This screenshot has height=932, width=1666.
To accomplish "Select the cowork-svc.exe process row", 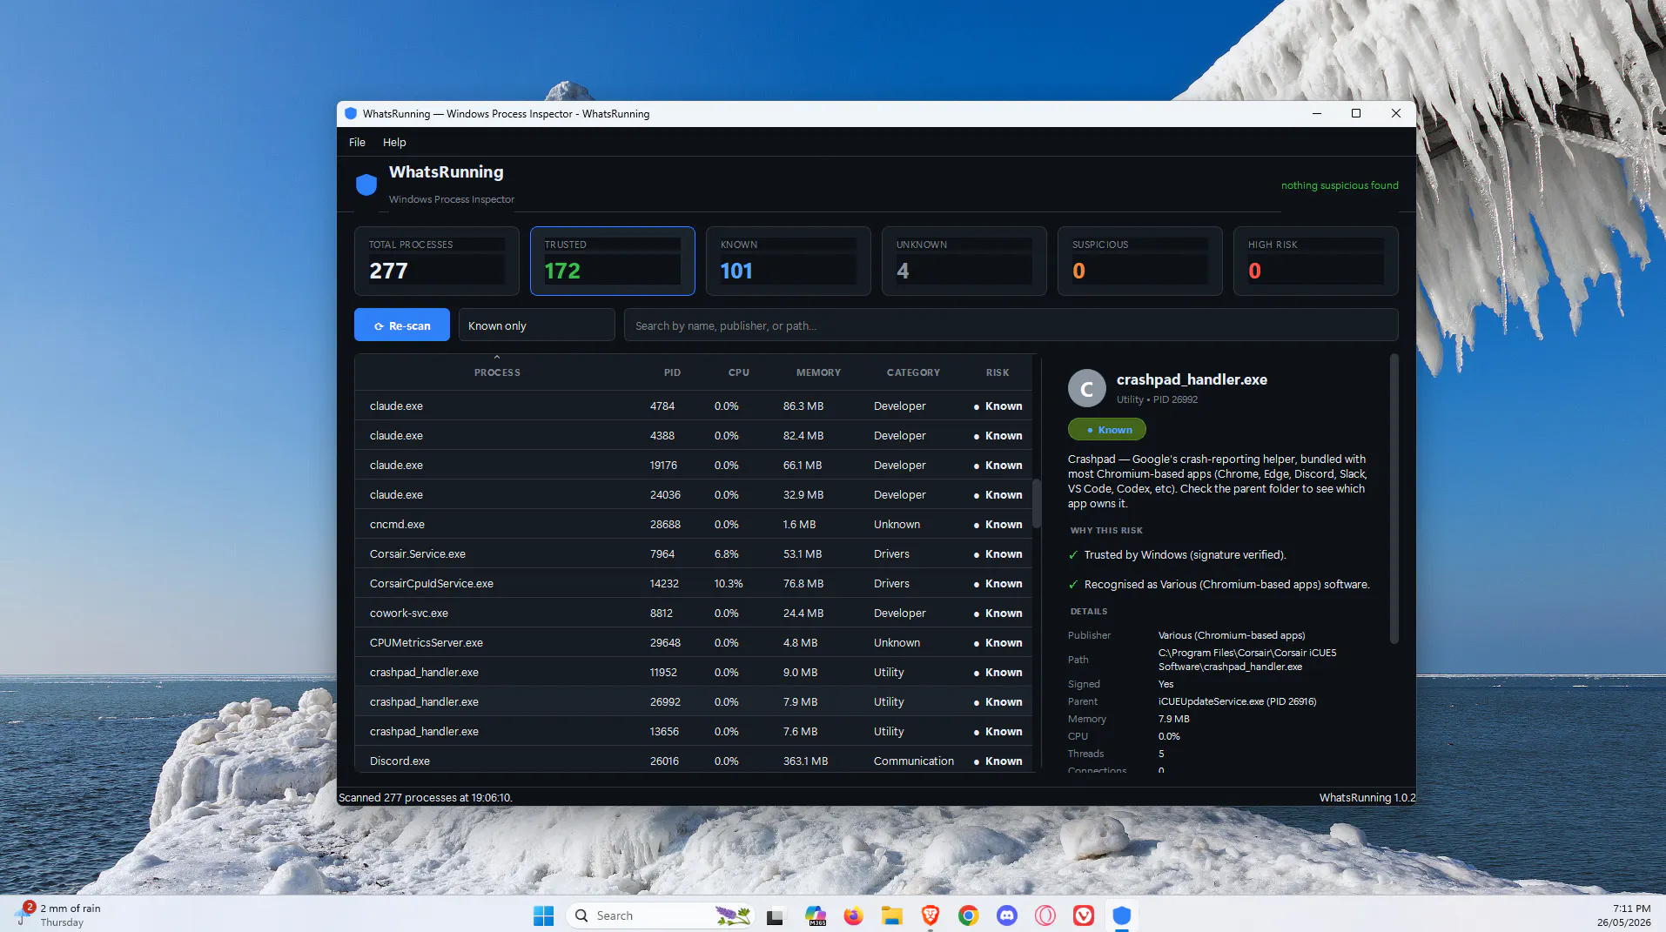I will (693, 613).
